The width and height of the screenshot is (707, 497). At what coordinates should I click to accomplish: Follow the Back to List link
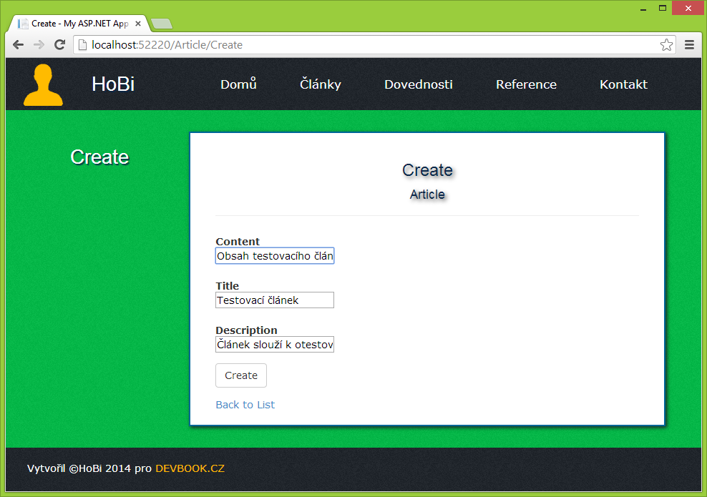point(245,405)
